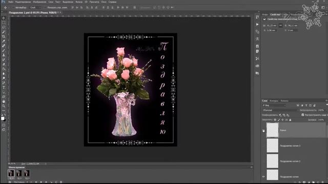Open the Слой auto-select dropdown

coord(35,8)
